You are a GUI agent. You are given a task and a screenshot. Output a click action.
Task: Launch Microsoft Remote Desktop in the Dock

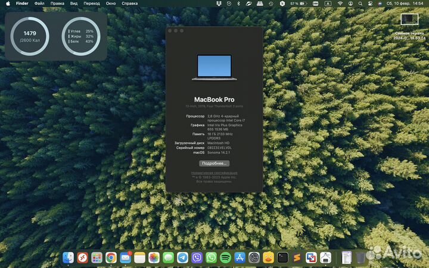[x=82, y=258]
